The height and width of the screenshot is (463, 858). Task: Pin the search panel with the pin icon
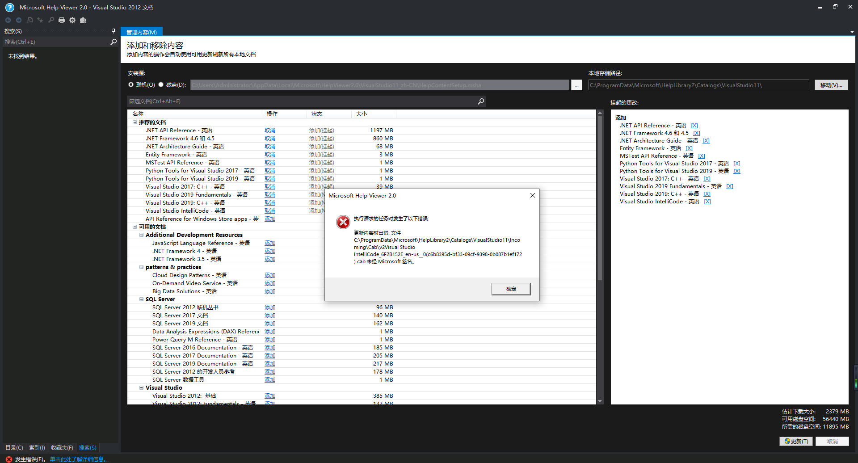click(x=114, y=31)
